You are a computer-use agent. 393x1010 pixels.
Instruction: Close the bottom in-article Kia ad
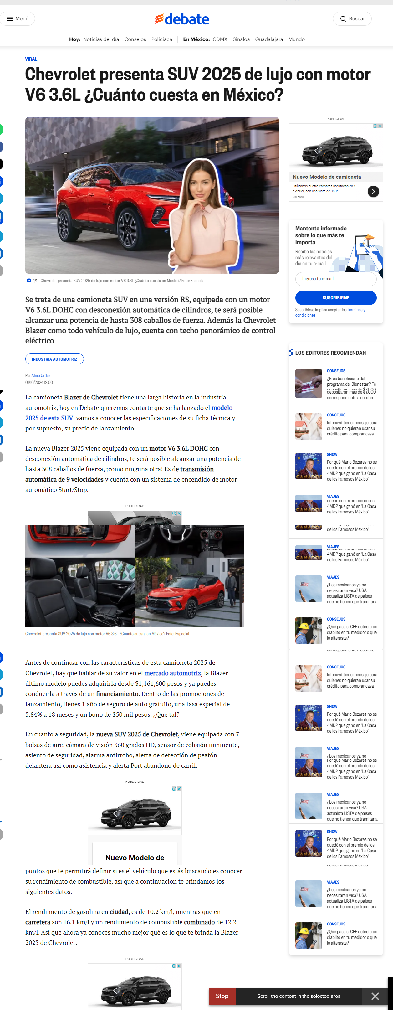coord(179,966)
